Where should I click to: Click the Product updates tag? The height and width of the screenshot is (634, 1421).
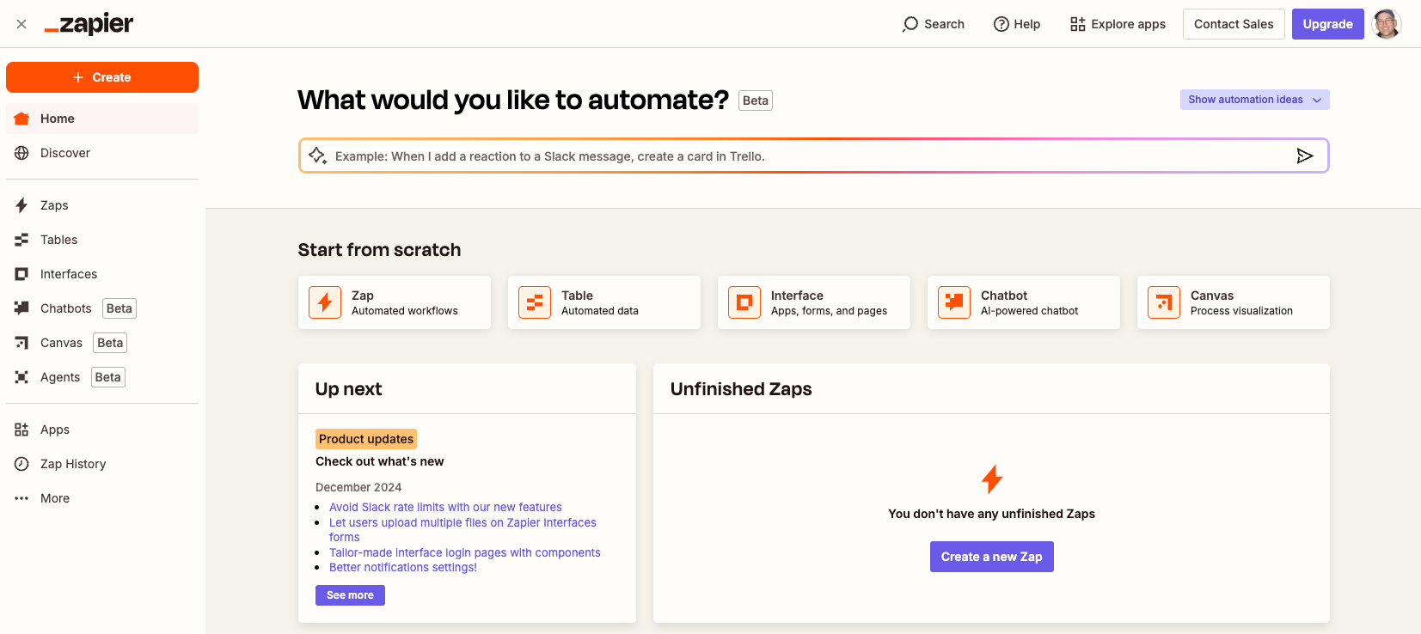366,439
